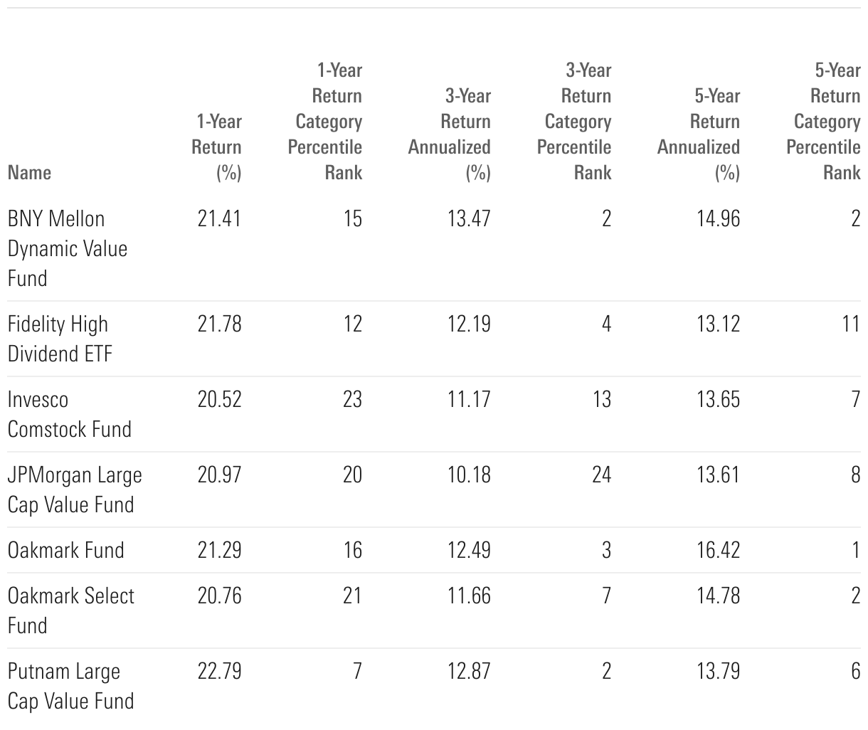Screen dimensions: 868x730
Task: Click Invesco Comstock's 13.65 five-year return cell
Action: pos(718,399)
